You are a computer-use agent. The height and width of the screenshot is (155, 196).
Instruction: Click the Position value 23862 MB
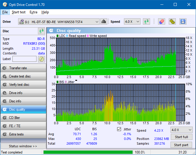(162, 139)
